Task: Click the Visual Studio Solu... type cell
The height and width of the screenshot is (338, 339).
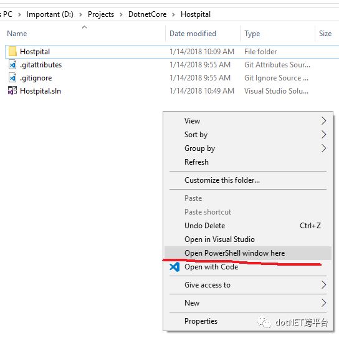Action: [x=276, y=91]
